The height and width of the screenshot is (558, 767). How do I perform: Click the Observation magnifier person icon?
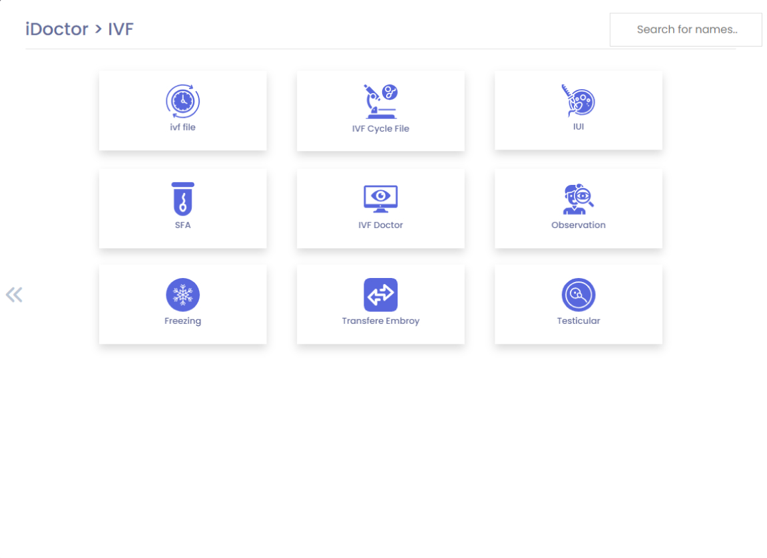[578, 198]
